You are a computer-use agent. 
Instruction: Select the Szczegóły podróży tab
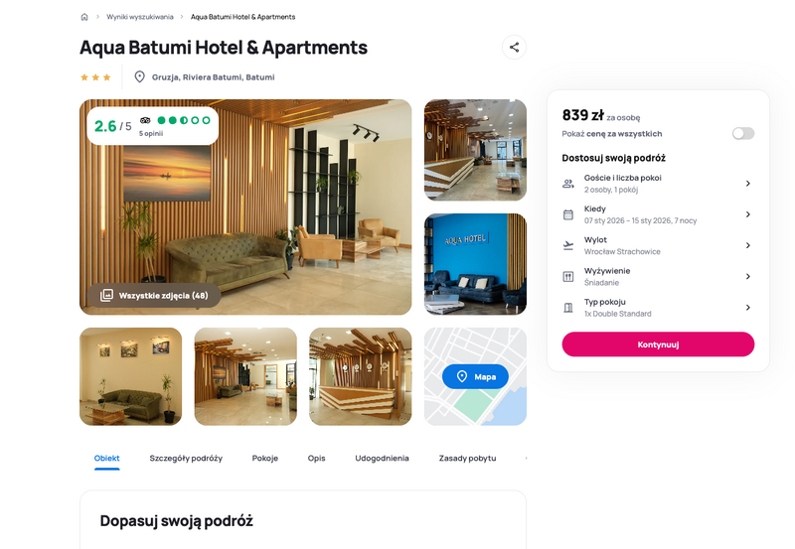pos(186,458)
